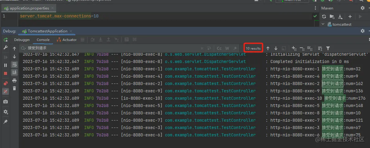
Task: Toggle Regex option in search bar
Action: coord(235,48)
